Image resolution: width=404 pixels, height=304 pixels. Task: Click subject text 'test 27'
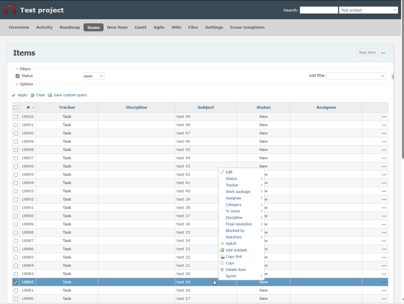pyautogui.click(x=183, y=299)
